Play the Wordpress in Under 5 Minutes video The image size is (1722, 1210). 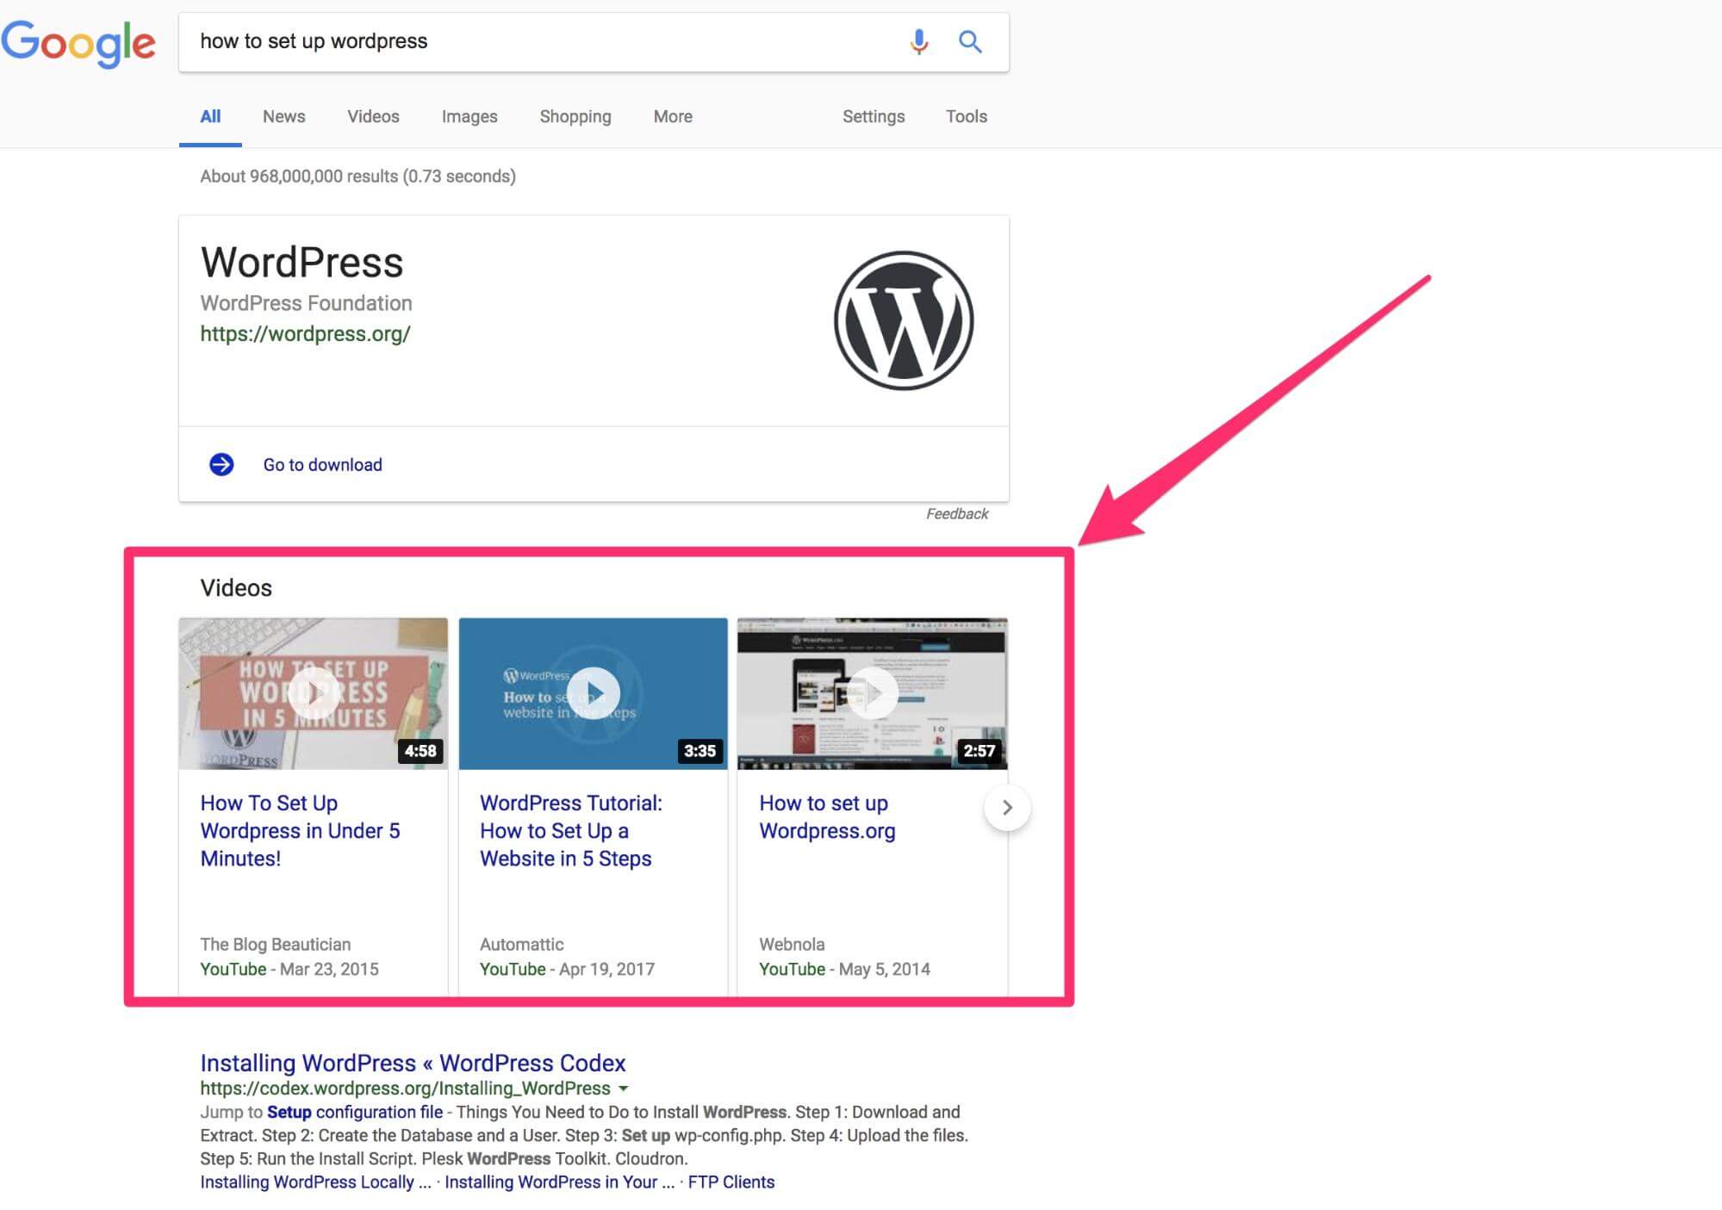click(313, 693)
